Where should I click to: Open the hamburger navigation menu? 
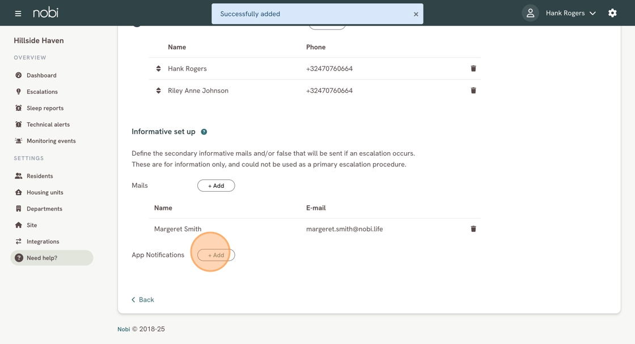point(18,13)
